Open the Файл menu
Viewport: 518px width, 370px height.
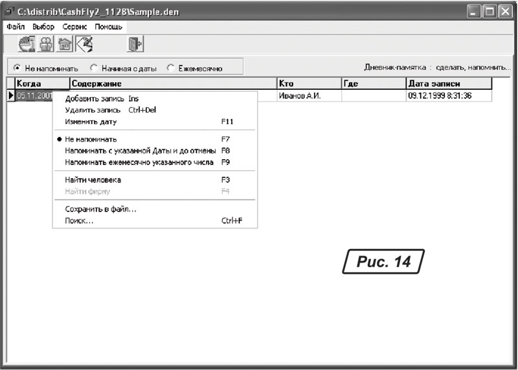point(16,27)
